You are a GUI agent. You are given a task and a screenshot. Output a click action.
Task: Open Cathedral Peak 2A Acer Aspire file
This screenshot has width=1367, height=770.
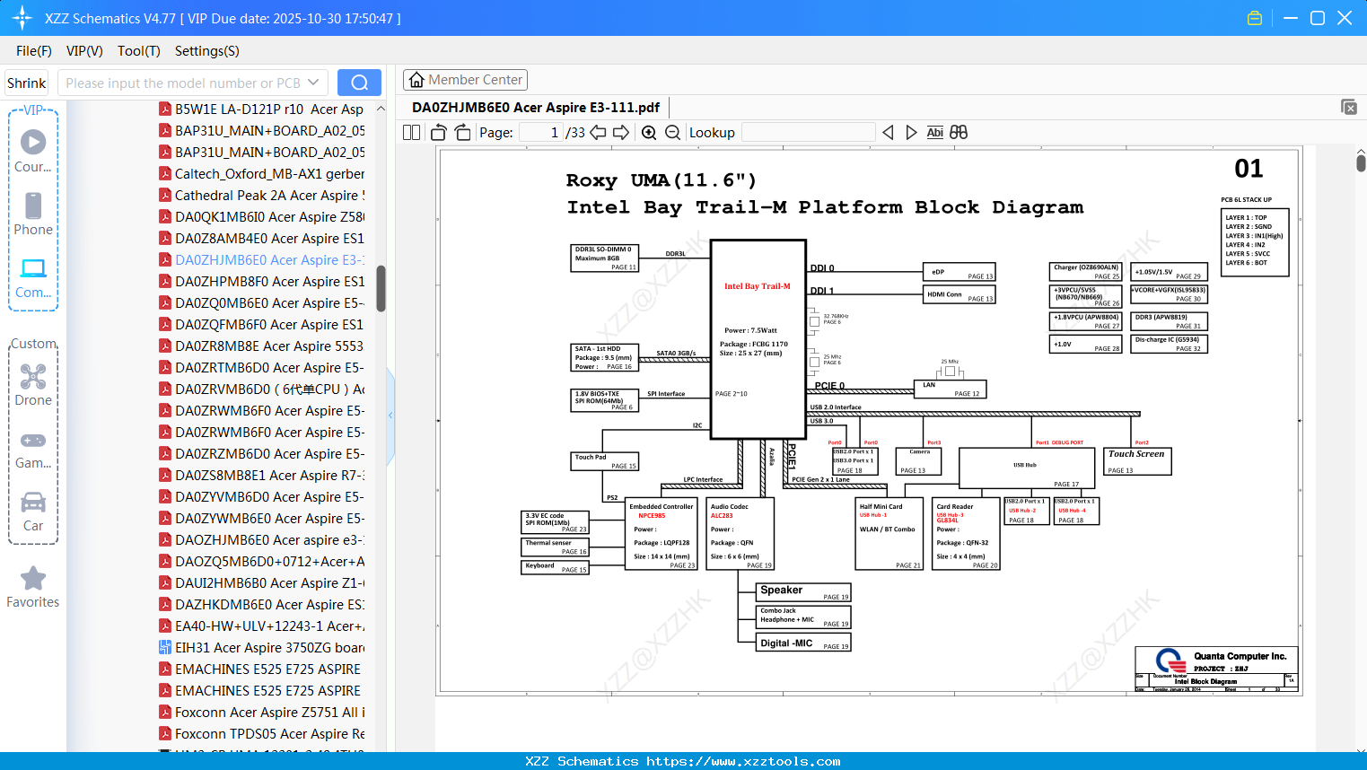click(x=269, y=196)
